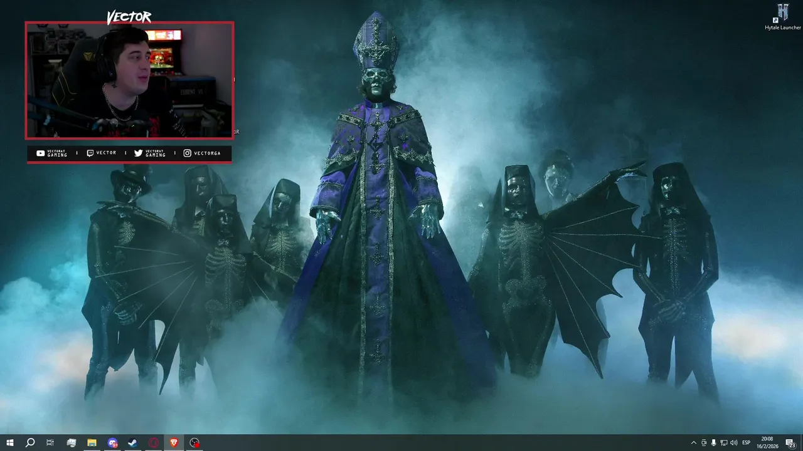Click the Show Desktop strip at taskbar end
Image resolution: width=803 pixels, height=451 pixels.
pyautogui.click(x=801, y=443)
